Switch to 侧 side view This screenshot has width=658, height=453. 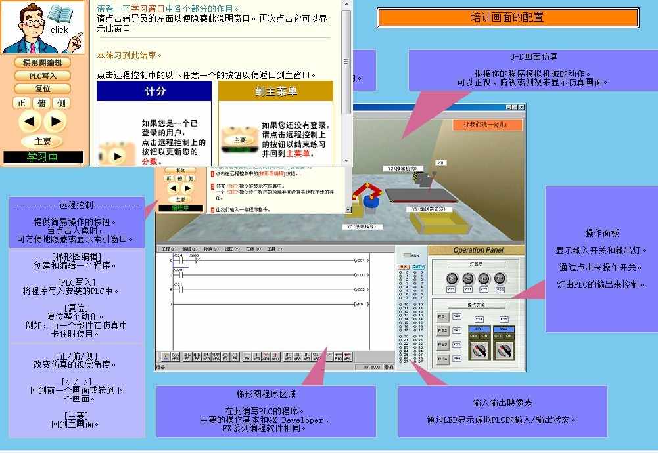(62, 103)
